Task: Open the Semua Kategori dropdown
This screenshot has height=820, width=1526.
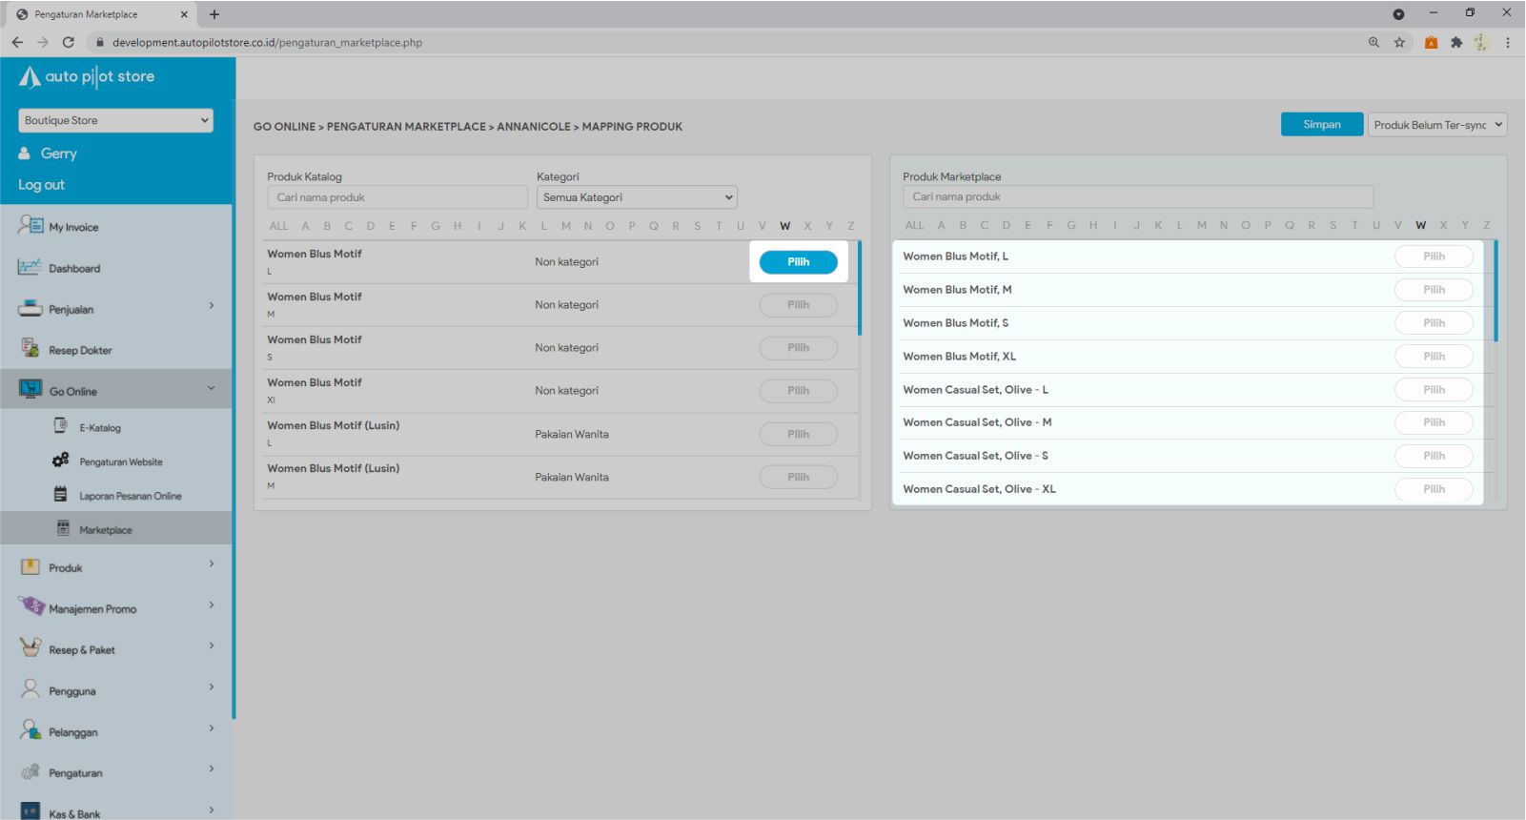Action: pyautogui.click(x=637, y=197)
